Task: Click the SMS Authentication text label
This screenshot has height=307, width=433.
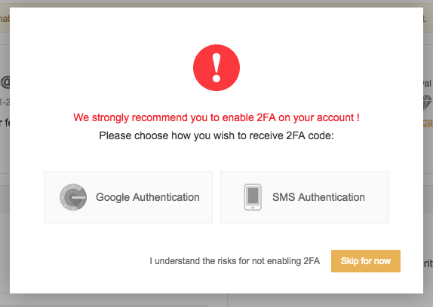Action: 318,197
